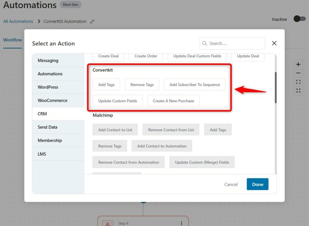Screen dimensions: 309x226
Task: Click the Step 4 action icon
Action: [x=108, y=224]
